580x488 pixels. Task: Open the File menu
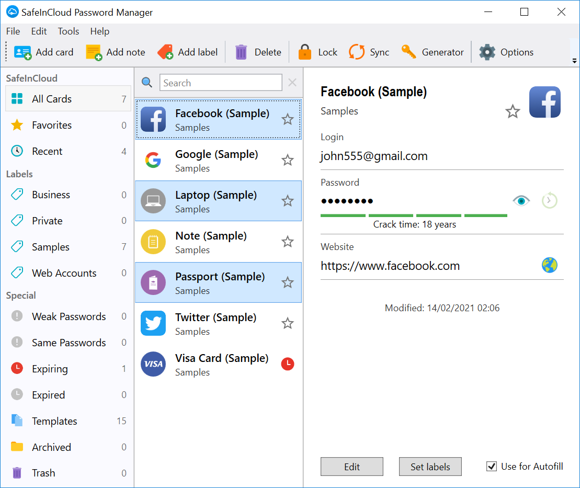[13, 31]
